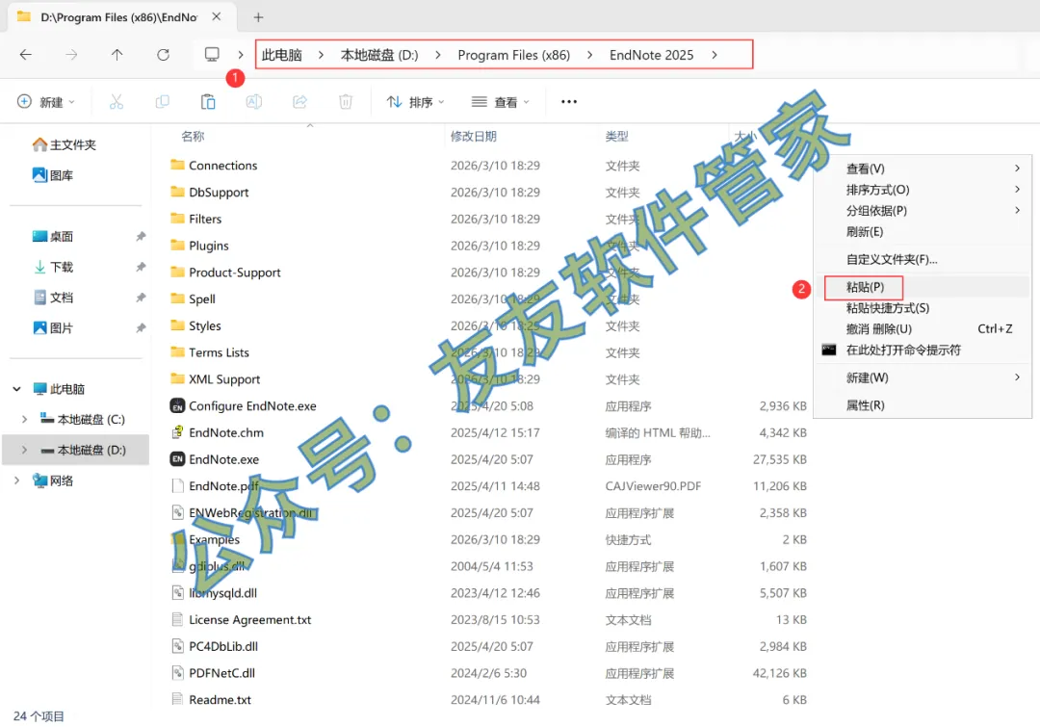Image resolution: width=1040 pixels, height=727 pixels.
Task: Click Program Files (x86) breadcrumb
Action: click(514, 55)
